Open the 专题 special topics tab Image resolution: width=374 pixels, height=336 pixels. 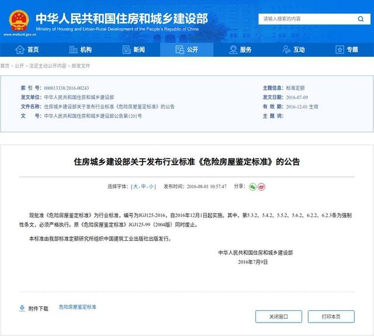pyautogui.click(x=346, y=50)
